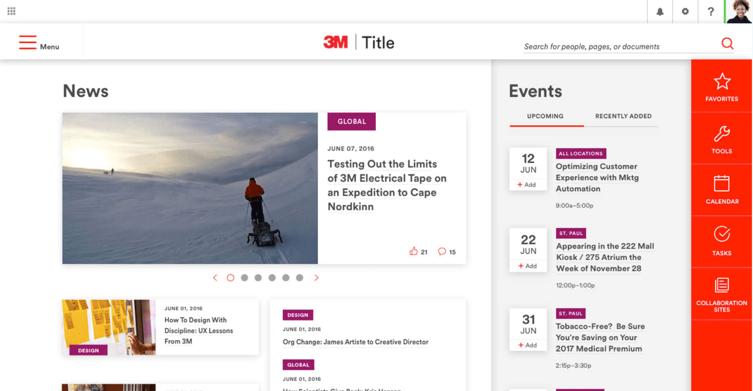Open the hamburger Menu
Viewport: 753px width, 391px height.
click(x=28, y=43)
